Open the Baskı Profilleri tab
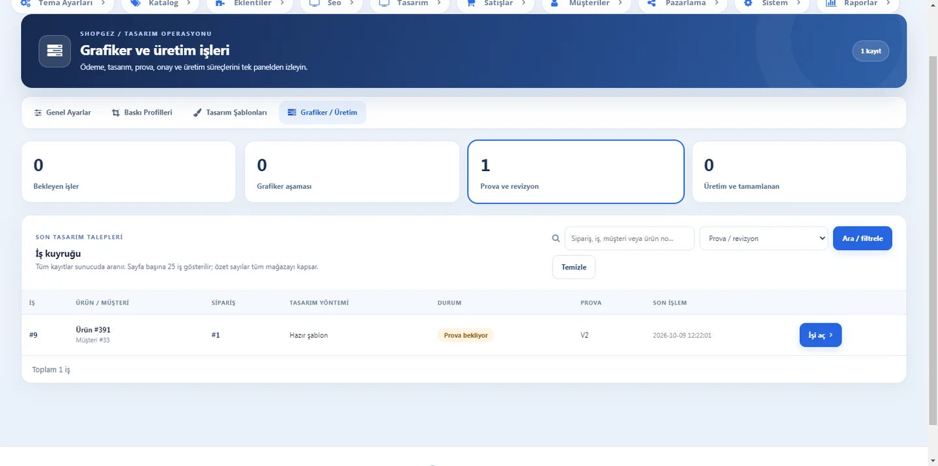 [142, 113]
